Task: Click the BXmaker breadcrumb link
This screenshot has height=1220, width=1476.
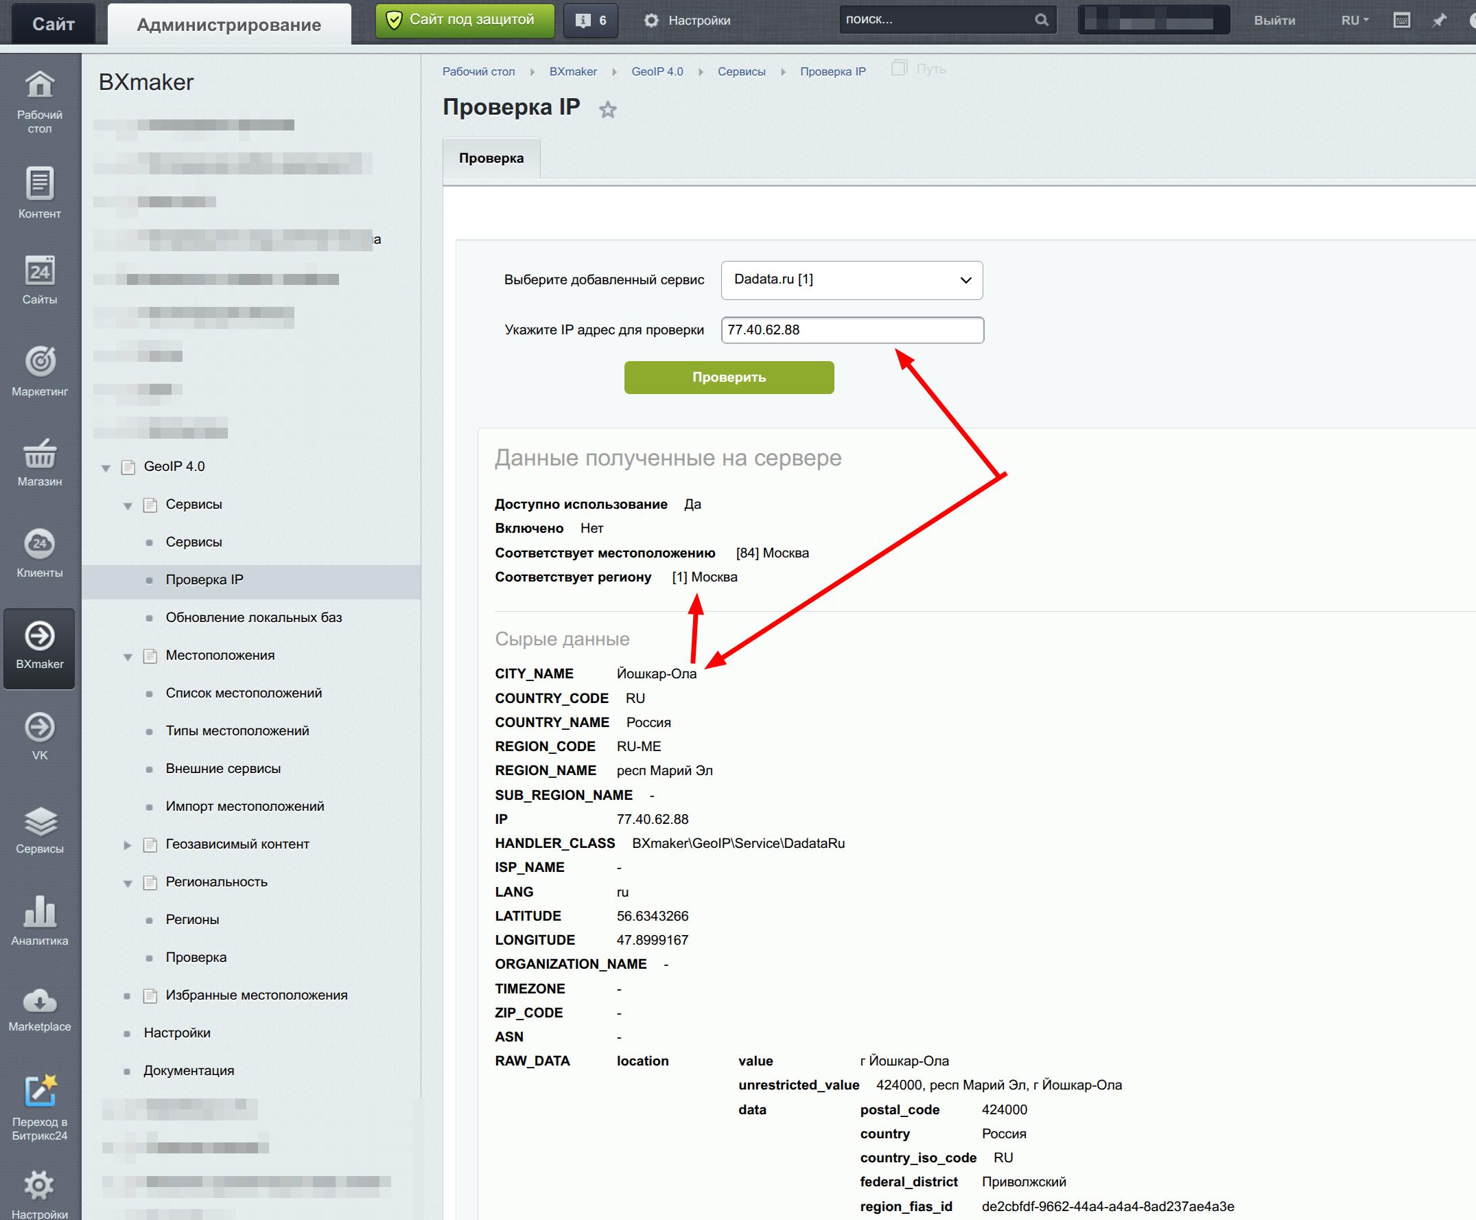Action: [573, 71]
